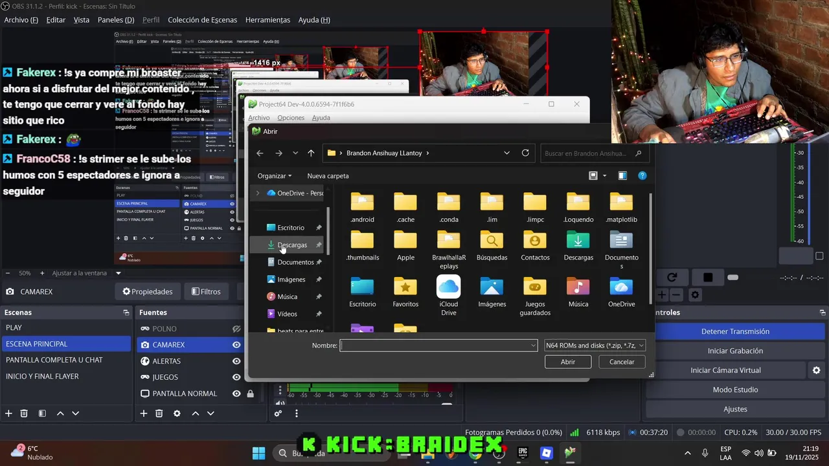Move the source up in the Fuentes toolbar

click(x=195, y=414)
